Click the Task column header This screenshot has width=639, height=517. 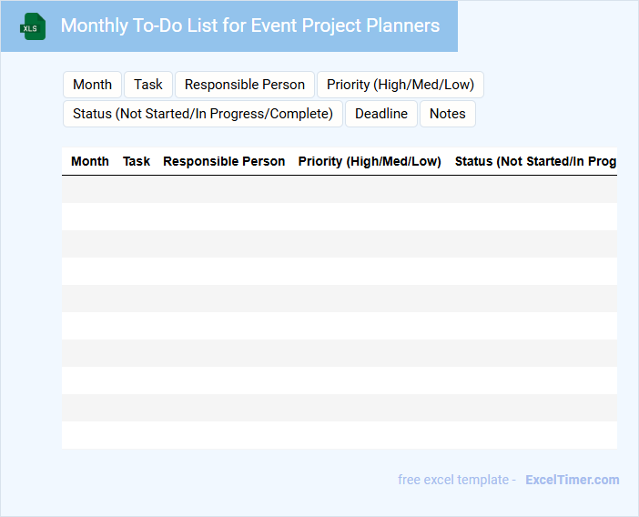coord(137,161)
